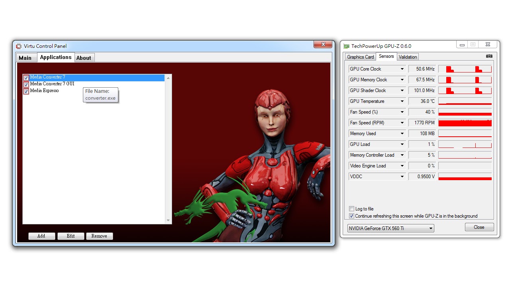Click the application list scroll up arrow
This screenshot has height=287, width=510.
click(168, 78)
